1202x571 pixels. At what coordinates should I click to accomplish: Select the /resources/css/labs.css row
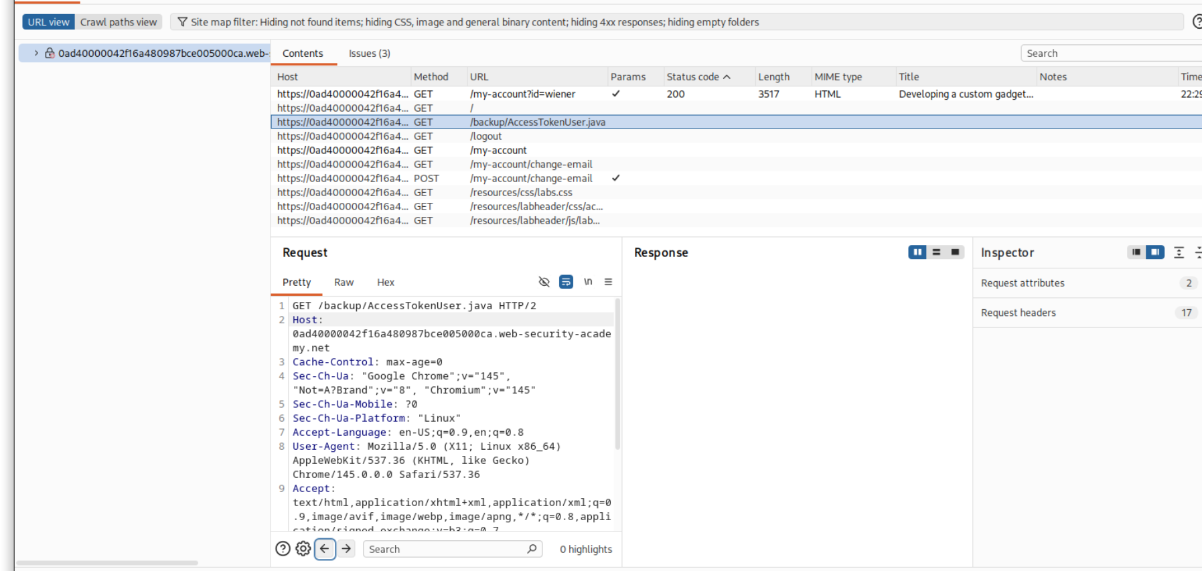[736, 192]
